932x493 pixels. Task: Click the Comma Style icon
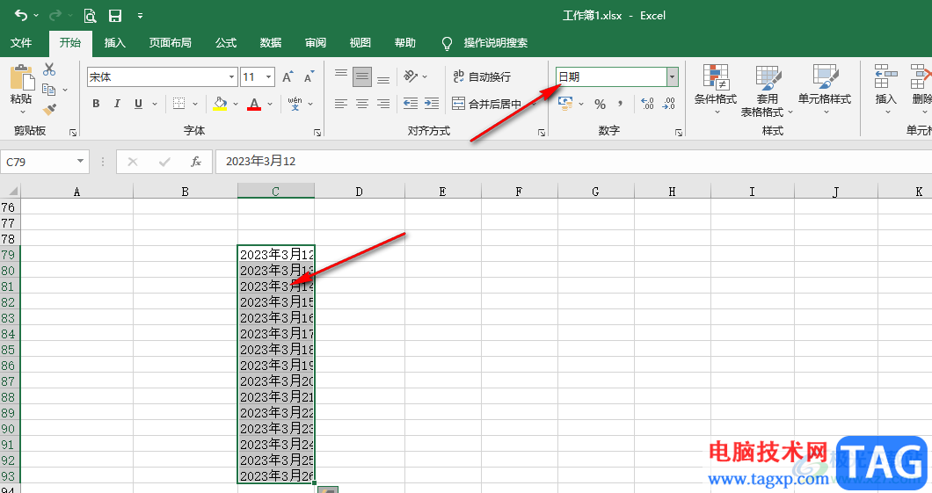621,104
